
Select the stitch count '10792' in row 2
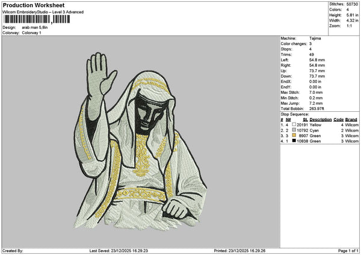302,131
